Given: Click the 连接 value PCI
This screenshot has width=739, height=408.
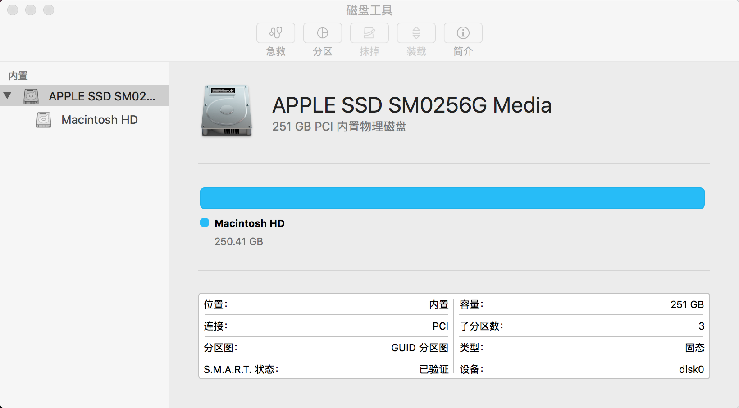Looking at the screenshot, I should coord(441,326).
